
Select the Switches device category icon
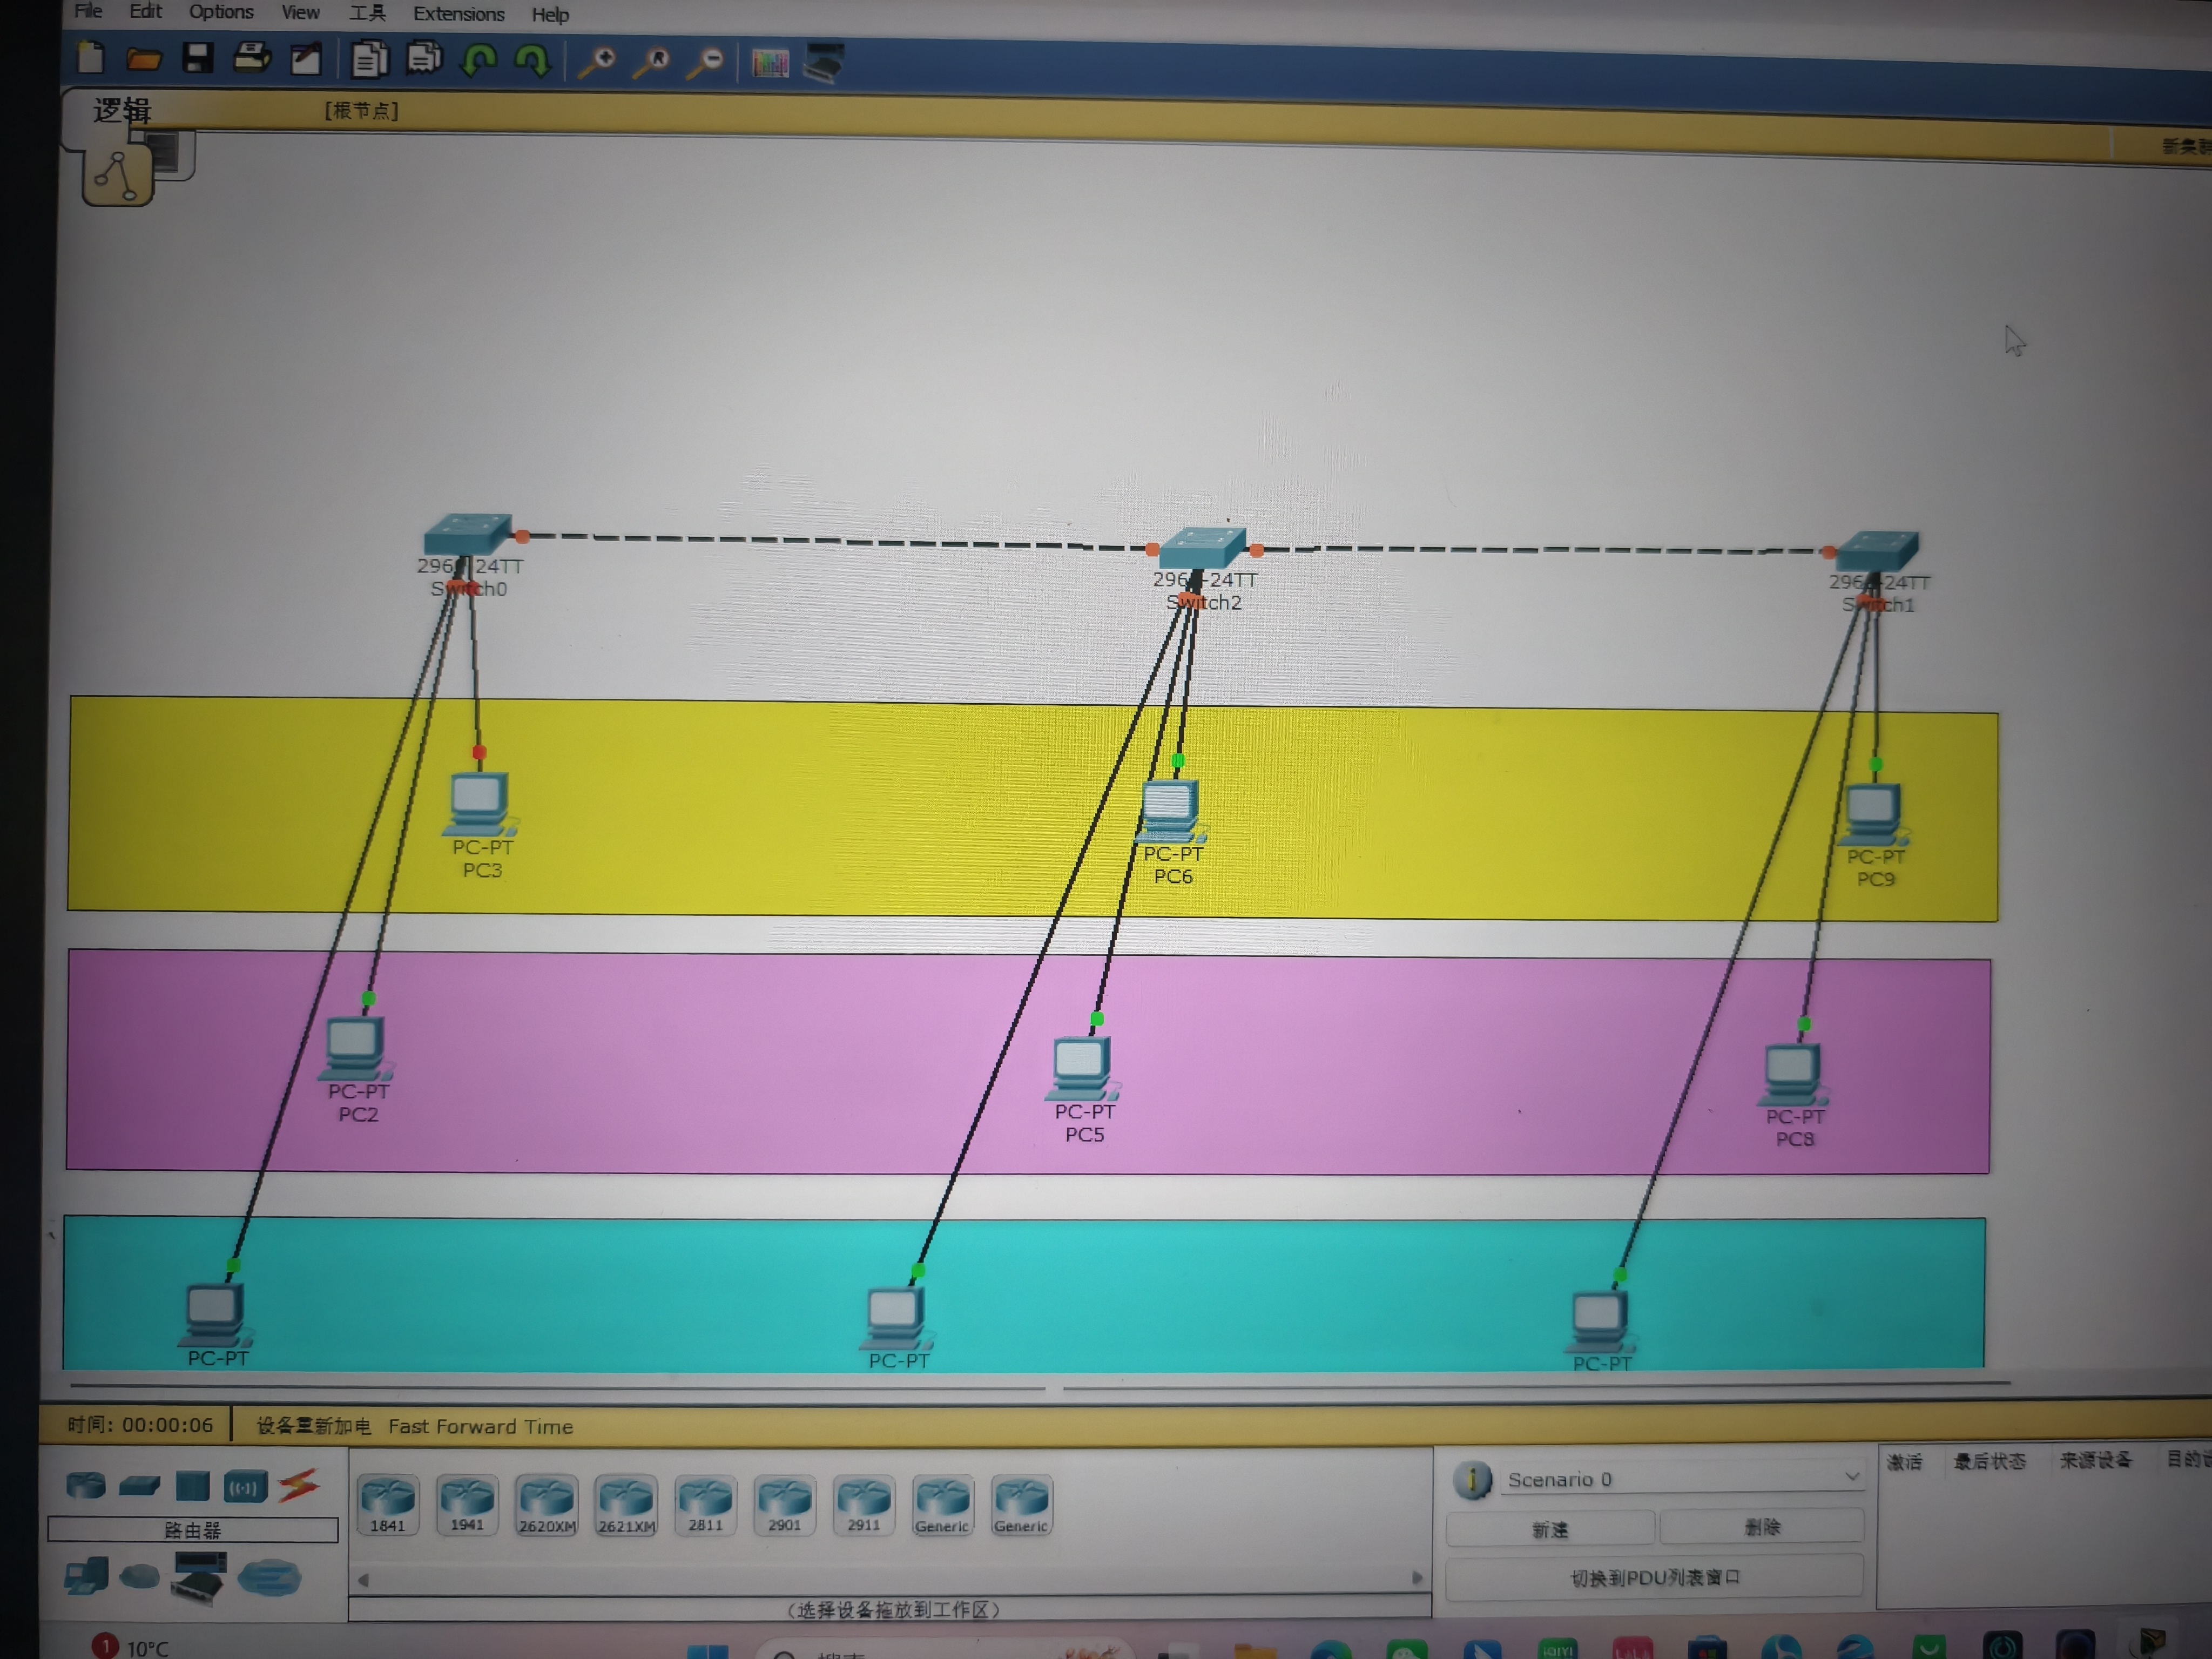[139, 1486]
